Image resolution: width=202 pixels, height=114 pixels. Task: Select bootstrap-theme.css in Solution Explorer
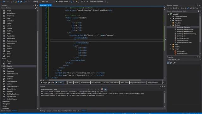click(183, 27)
